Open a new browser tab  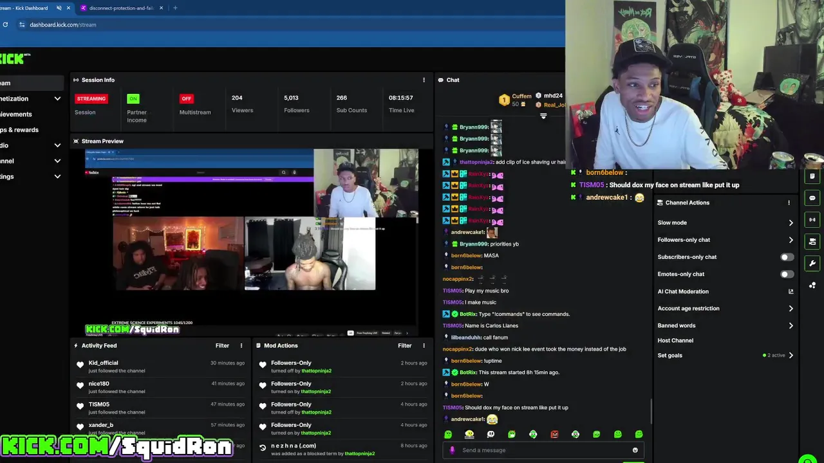[175, 8]
